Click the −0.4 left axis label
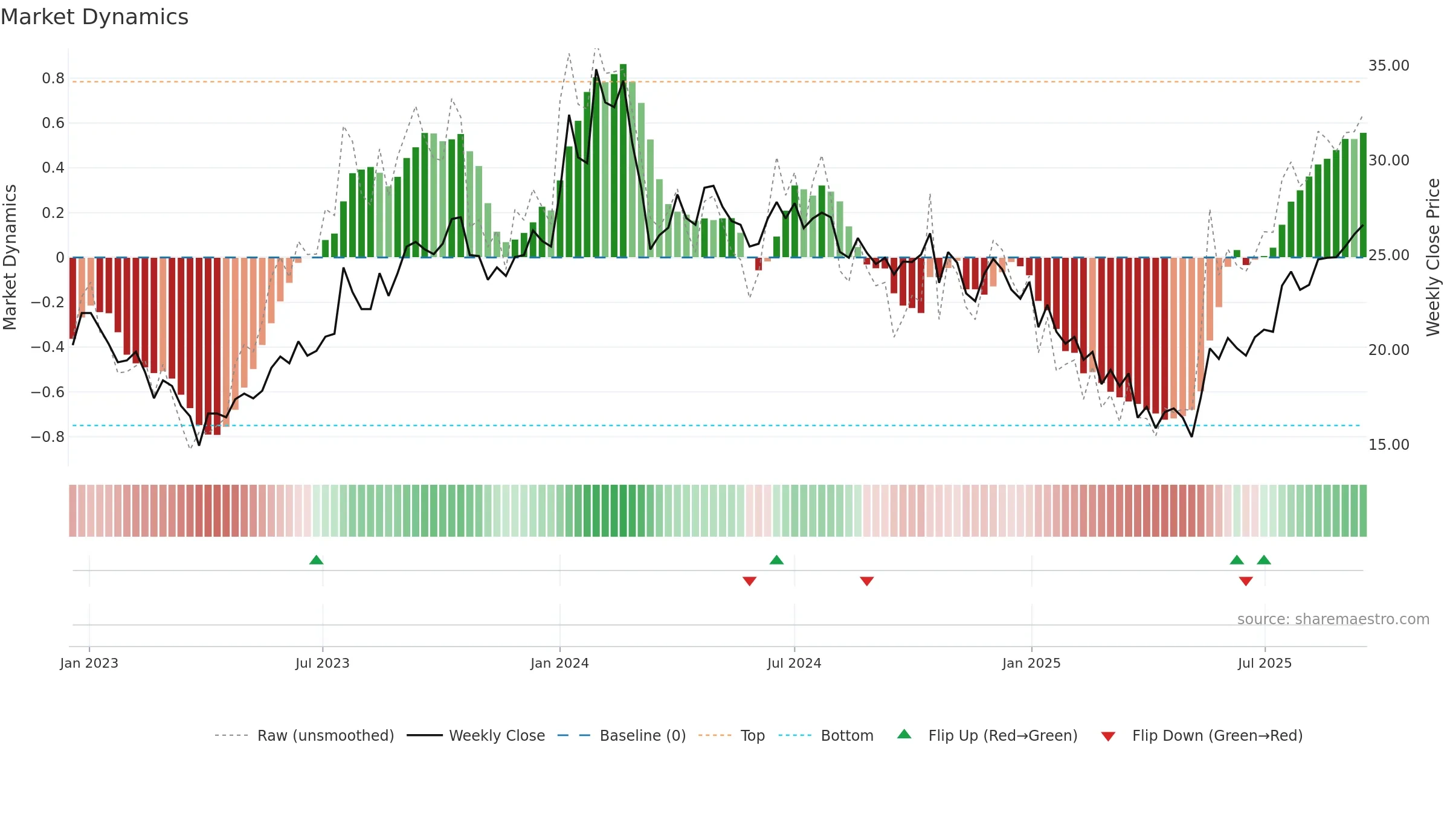 click(48, 347)
